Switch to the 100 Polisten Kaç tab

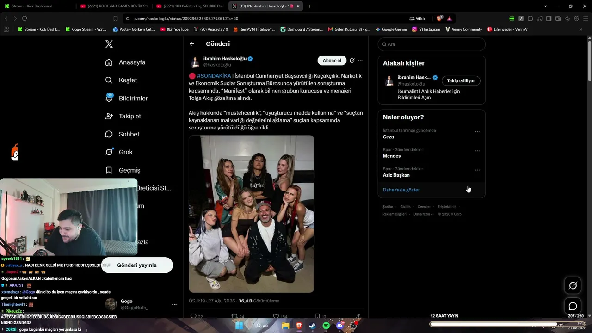[x=190, y=6]
